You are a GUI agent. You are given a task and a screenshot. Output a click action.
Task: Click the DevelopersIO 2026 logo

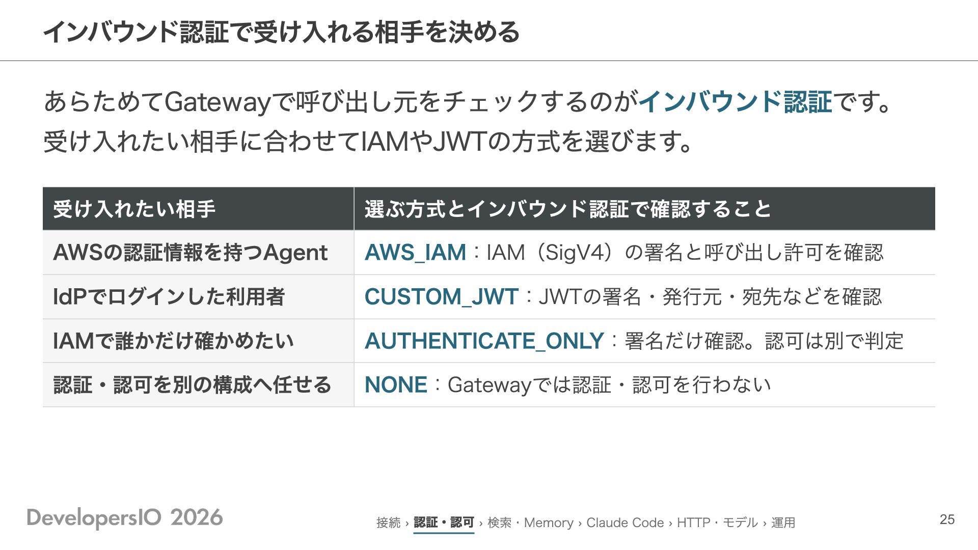pos(125,518)
